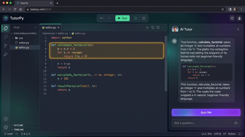The width and height of the screenshot is (245, 137).
Task: Click the compare changes icon in editor
Action: (153, 27)
